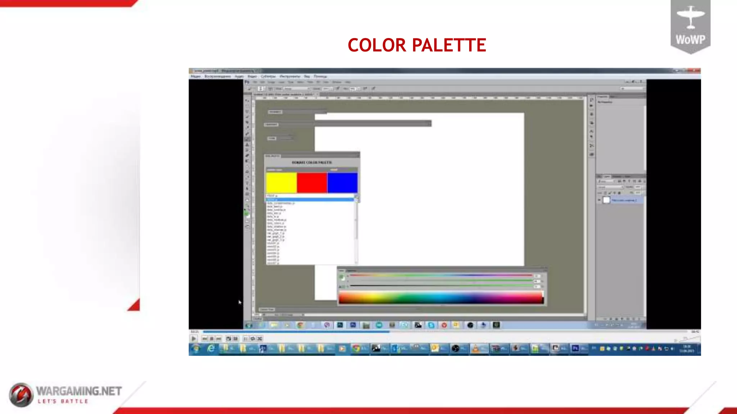
Task: Click the red color swatch
Action: [312, 183]
